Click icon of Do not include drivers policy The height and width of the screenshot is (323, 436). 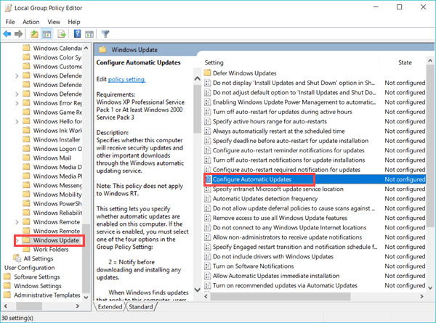(x=207, y=256)
